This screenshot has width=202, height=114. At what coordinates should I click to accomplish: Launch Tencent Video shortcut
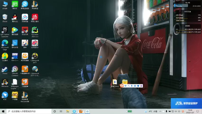coord(15,31)
